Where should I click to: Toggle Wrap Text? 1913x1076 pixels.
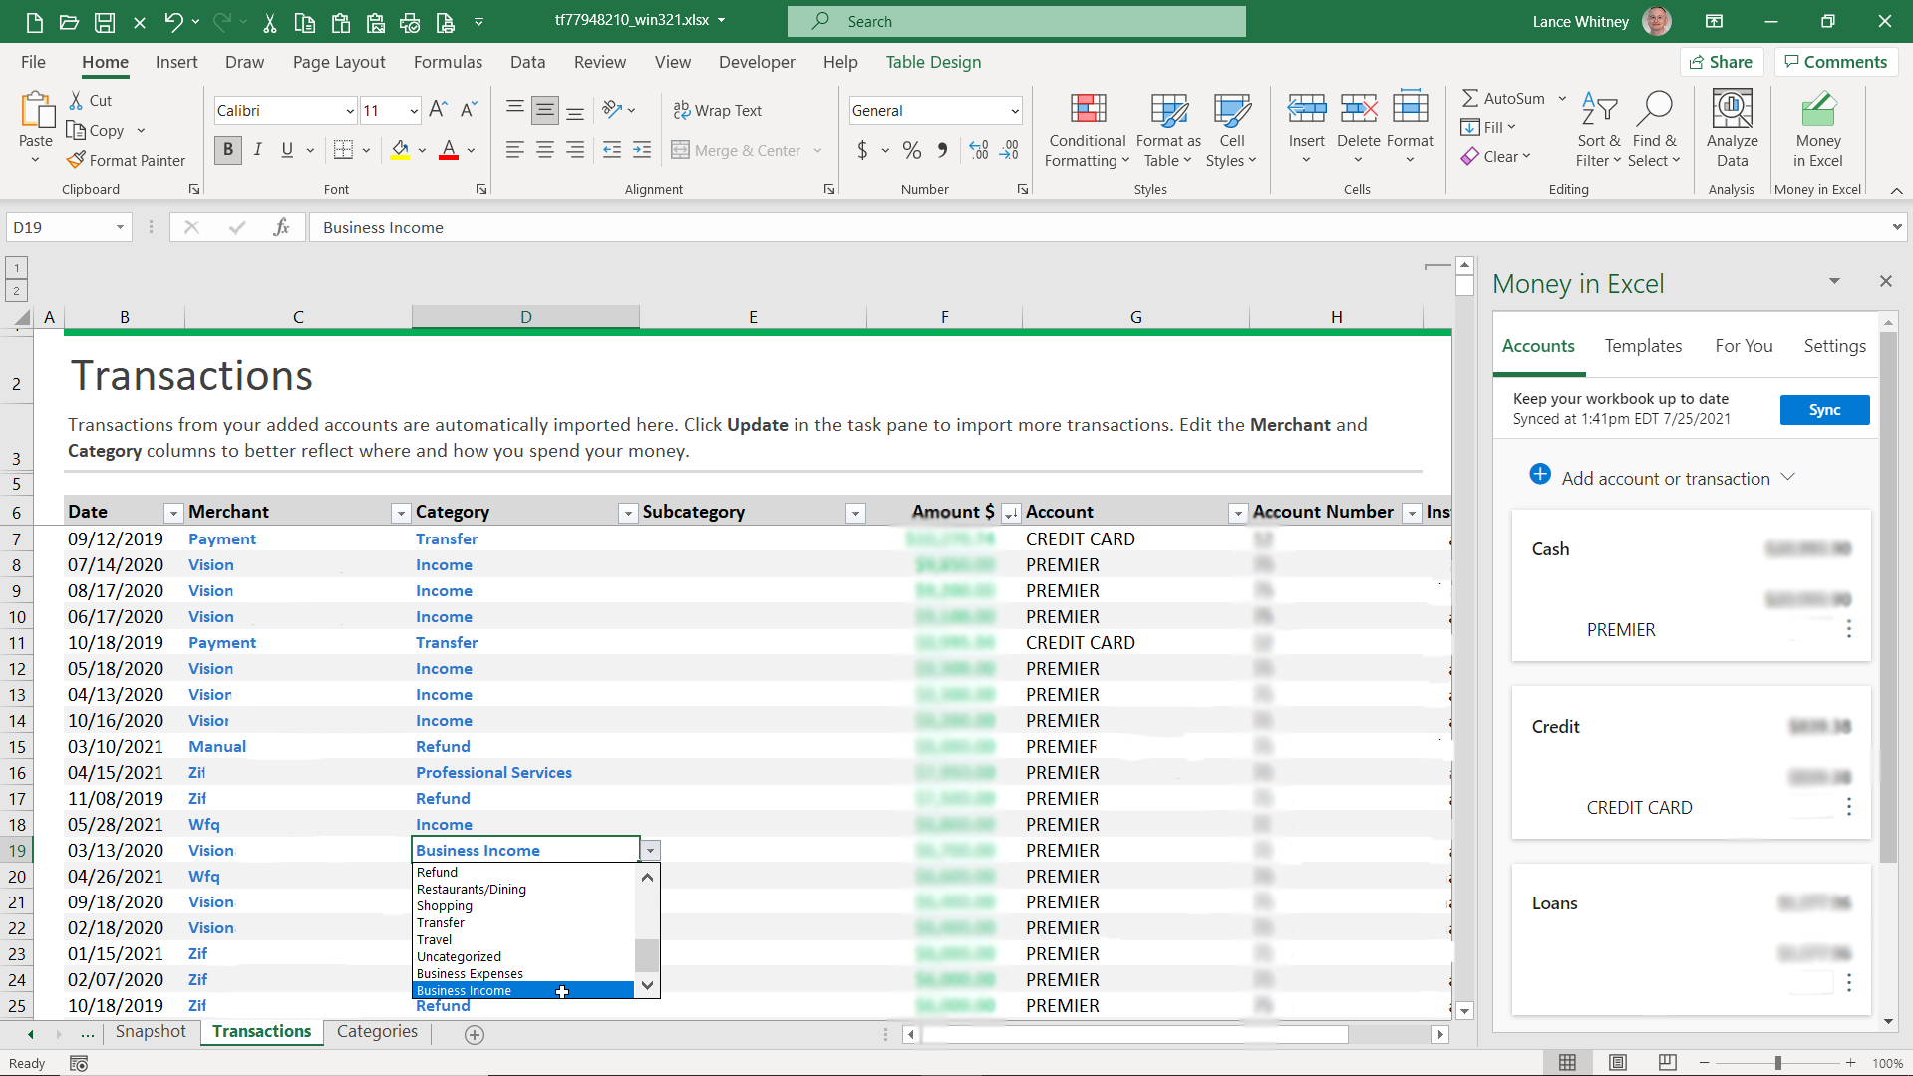click(718, 110)
